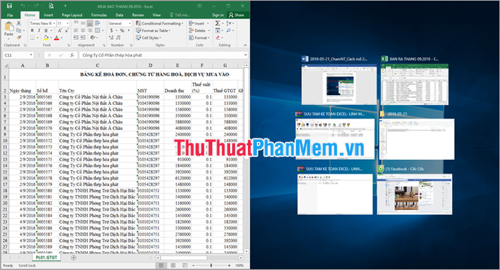Decrease indent in Alignment group
This screenshot has height=270, width=500.
coord(76,38)
